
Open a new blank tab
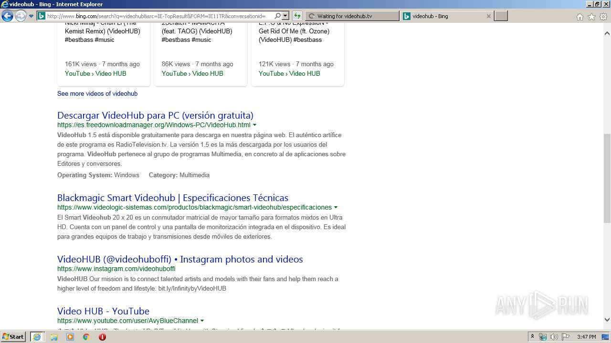pos(501,16)
